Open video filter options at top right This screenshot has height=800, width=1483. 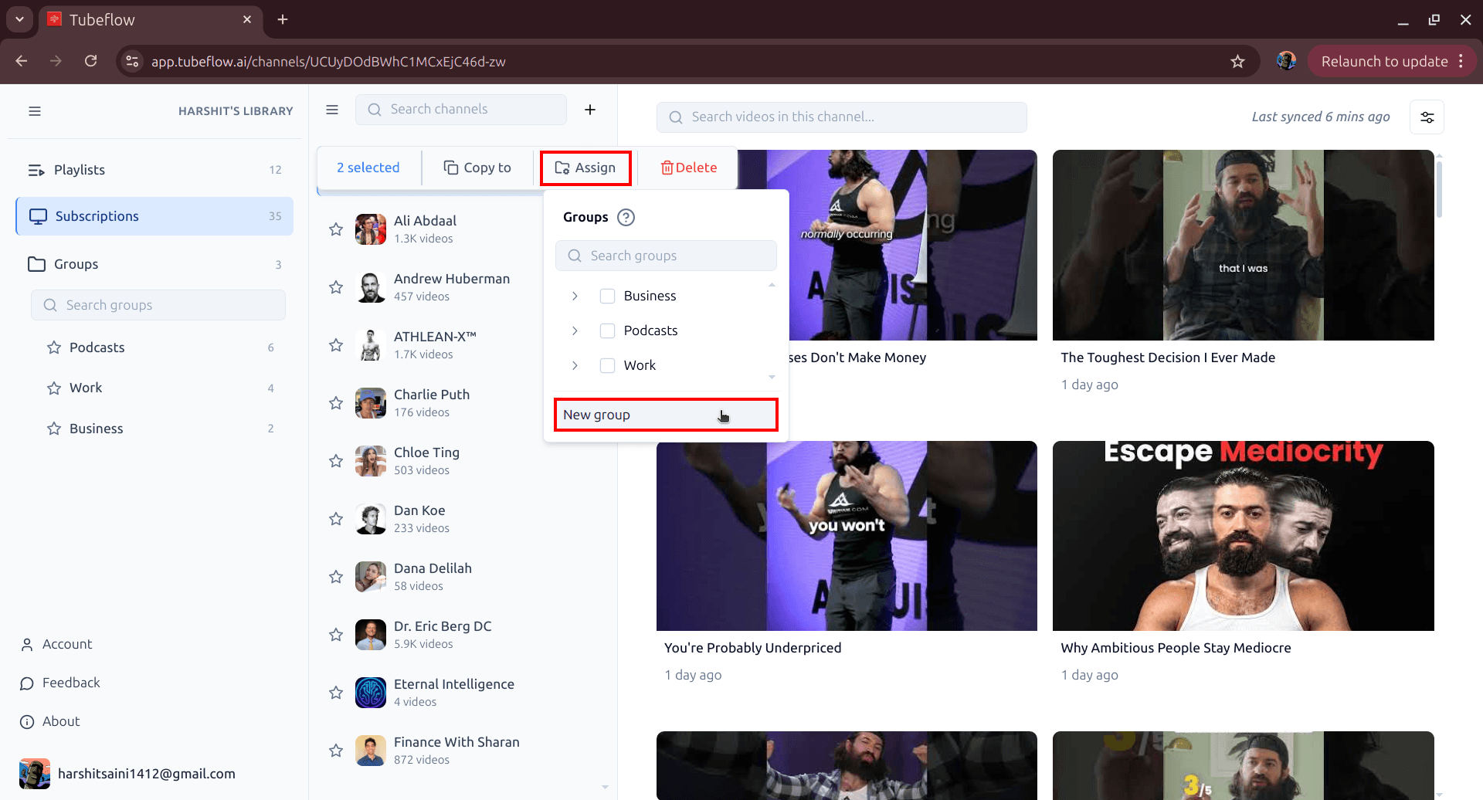click(x=1427, y=117)
